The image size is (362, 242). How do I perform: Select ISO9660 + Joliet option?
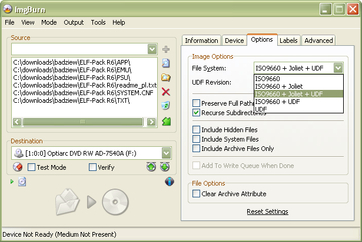click(298, 86)
